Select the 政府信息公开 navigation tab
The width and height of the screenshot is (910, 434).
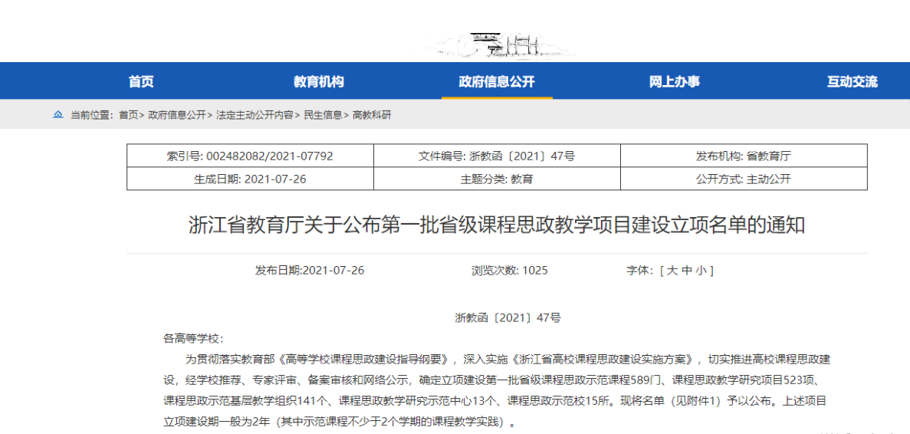coord(497,82)
